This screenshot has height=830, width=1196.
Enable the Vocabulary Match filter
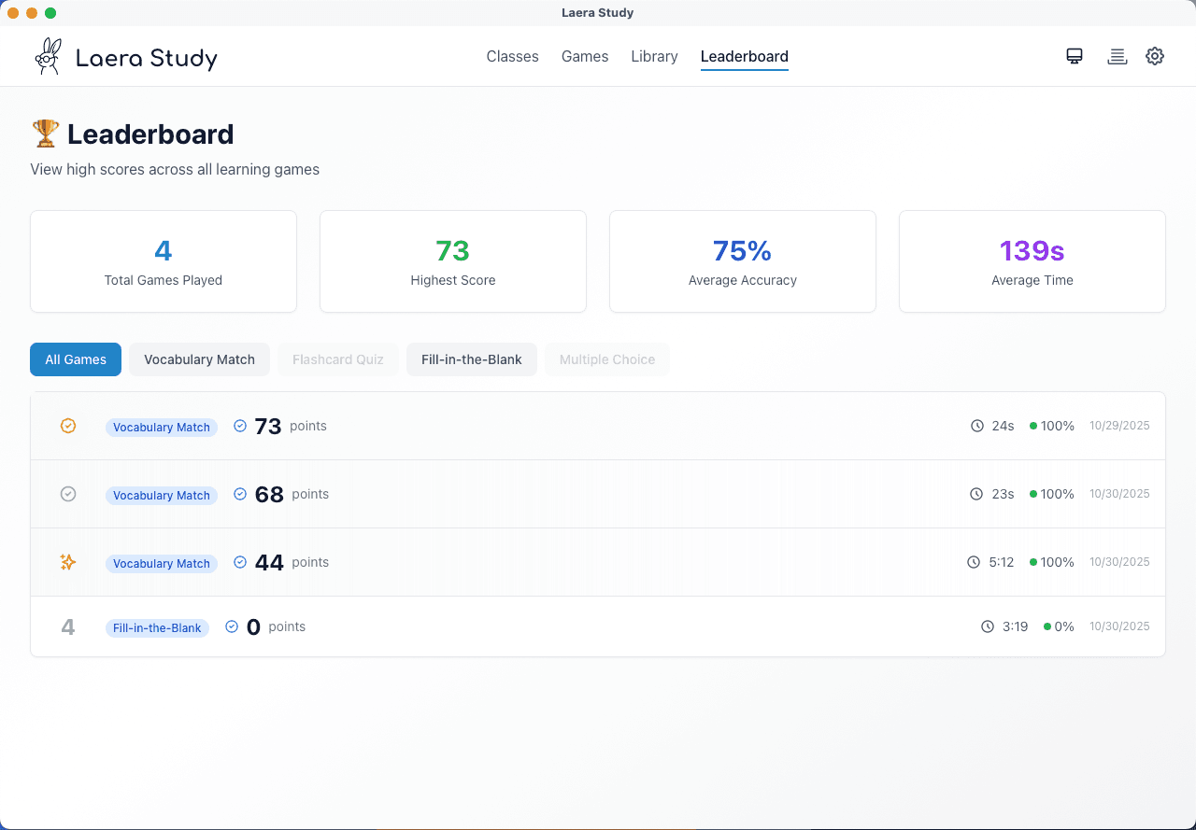pyautogui.click(x=199, y=359)
